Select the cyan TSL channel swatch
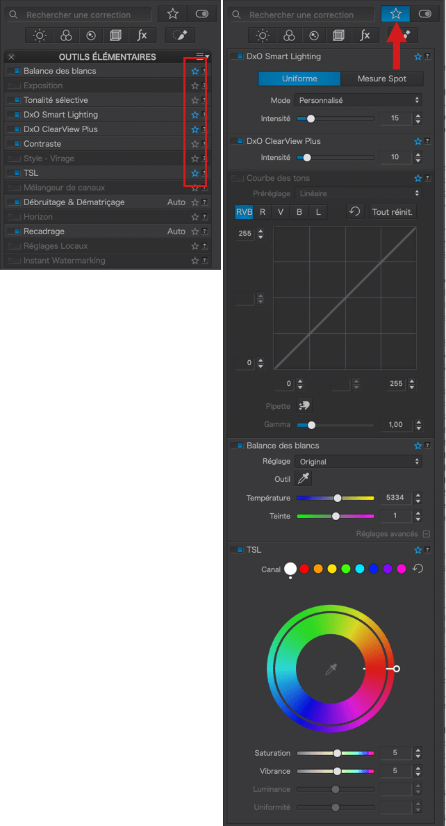Screen dimensions: 446x826 (x=360, y=569)
